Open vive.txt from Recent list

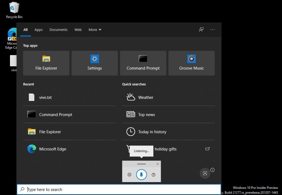pos(69,97)
